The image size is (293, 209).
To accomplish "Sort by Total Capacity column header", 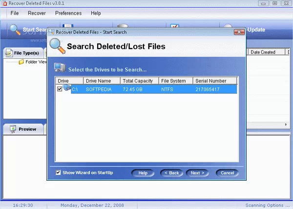I will 139,81.
